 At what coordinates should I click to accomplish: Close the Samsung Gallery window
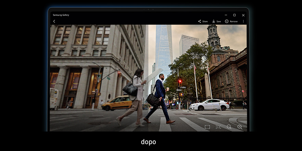tap(243, 15)
